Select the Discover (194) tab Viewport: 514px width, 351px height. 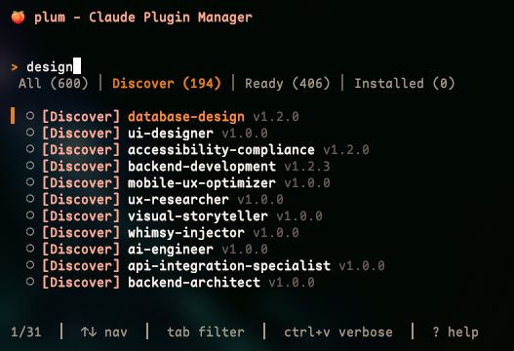coord(167,83)
